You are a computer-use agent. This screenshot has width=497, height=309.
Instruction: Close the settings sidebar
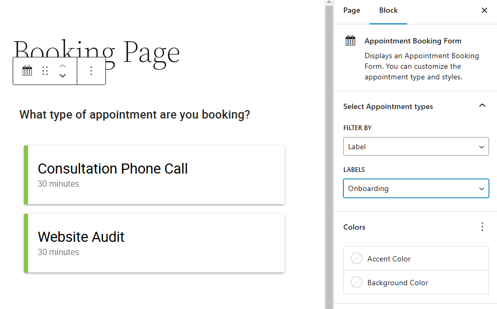[x=484, y=11]
